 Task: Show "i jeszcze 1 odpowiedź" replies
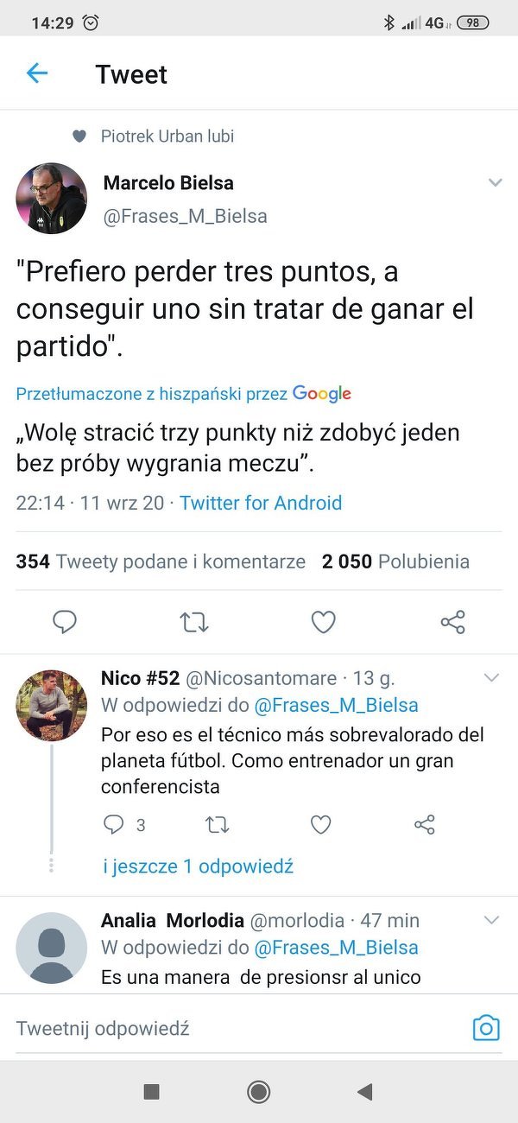198,866
